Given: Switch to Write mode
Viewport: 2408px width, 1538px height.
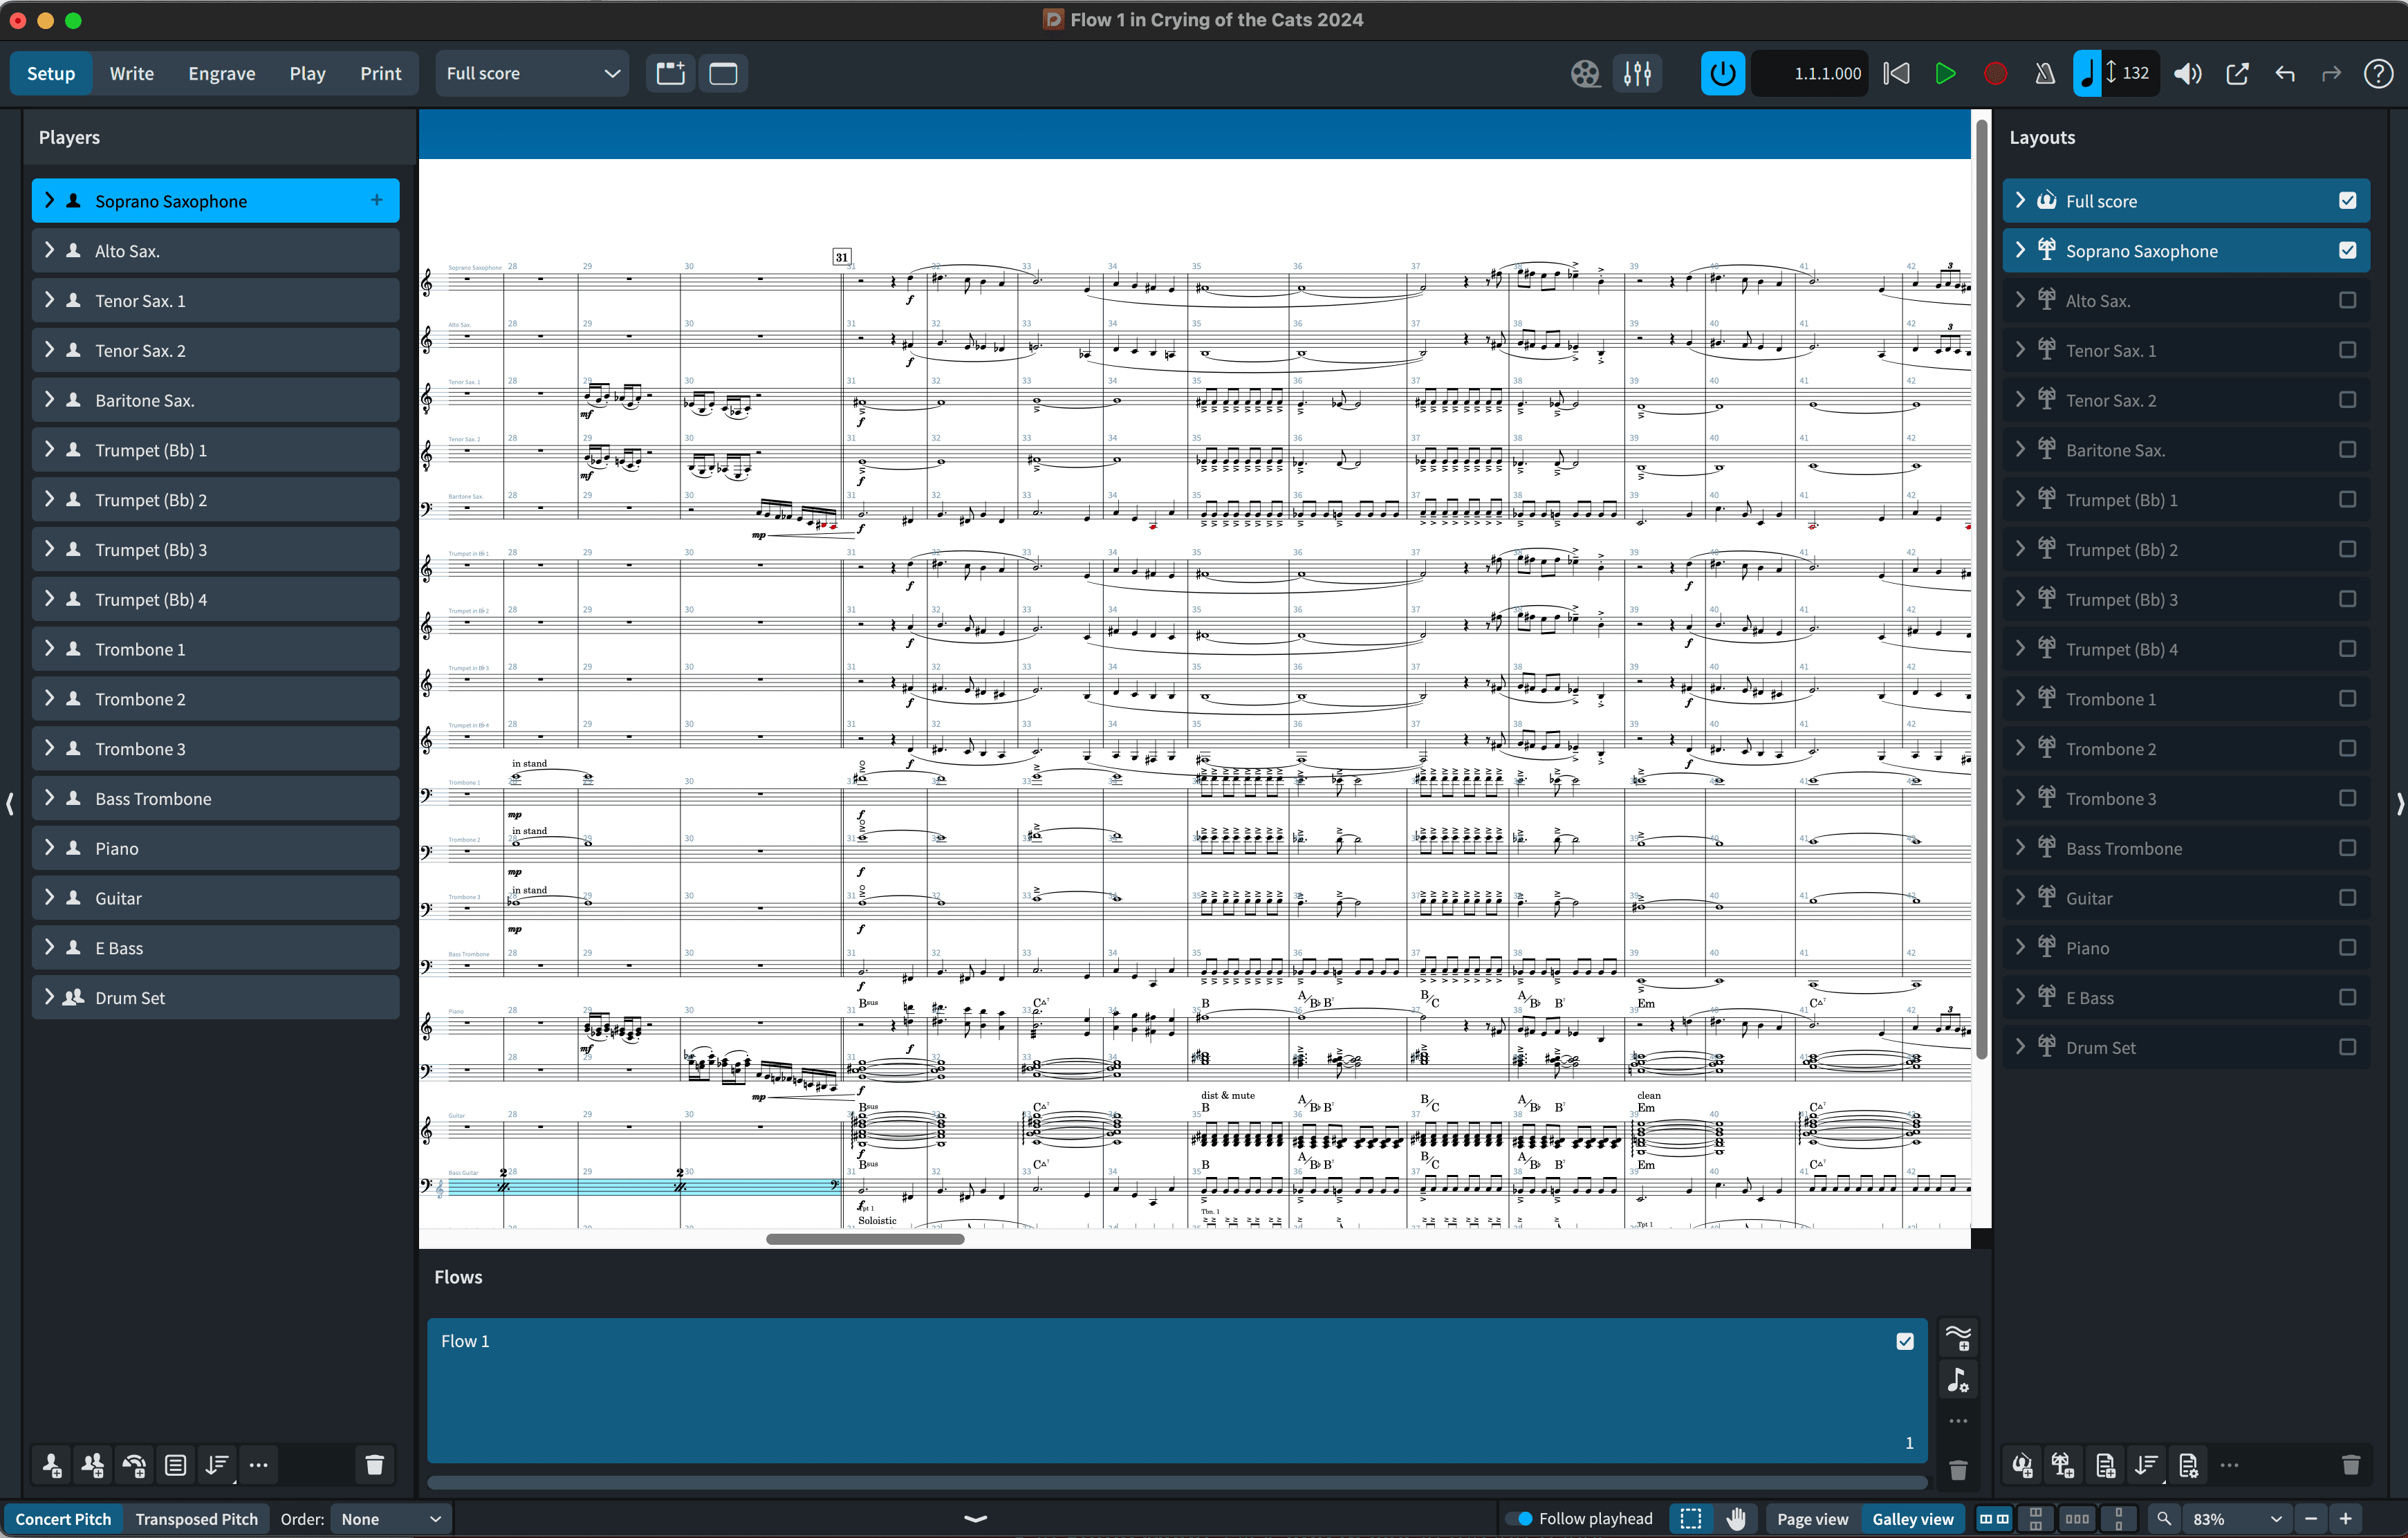Looking at the screenshot, I should [132, 74].
